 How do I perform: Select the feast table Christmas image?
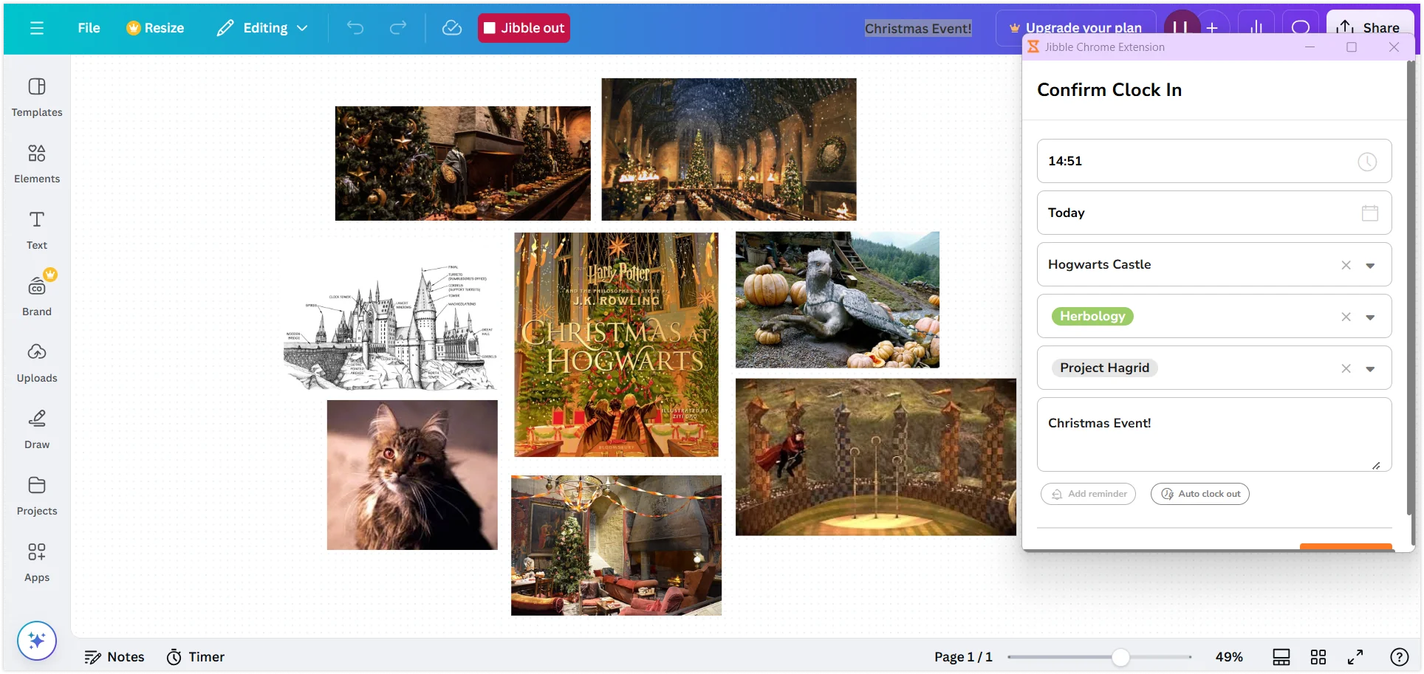click(463, 163)
